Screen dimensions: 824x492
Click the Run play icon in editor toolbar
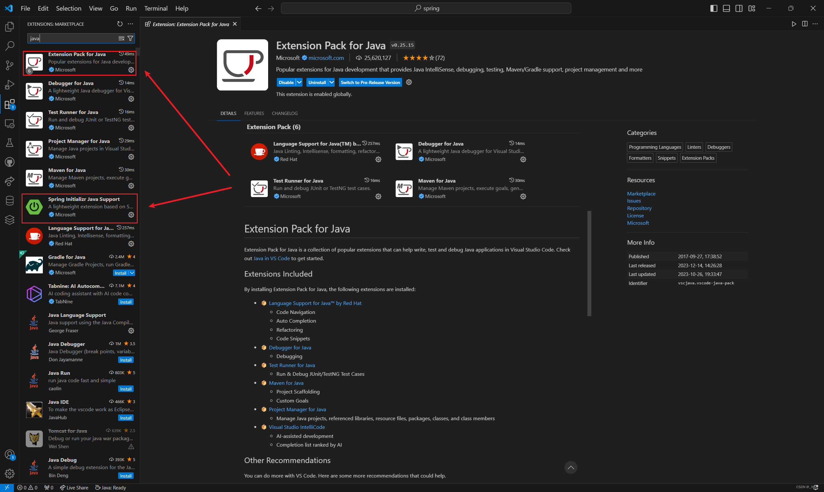point(794,24)
